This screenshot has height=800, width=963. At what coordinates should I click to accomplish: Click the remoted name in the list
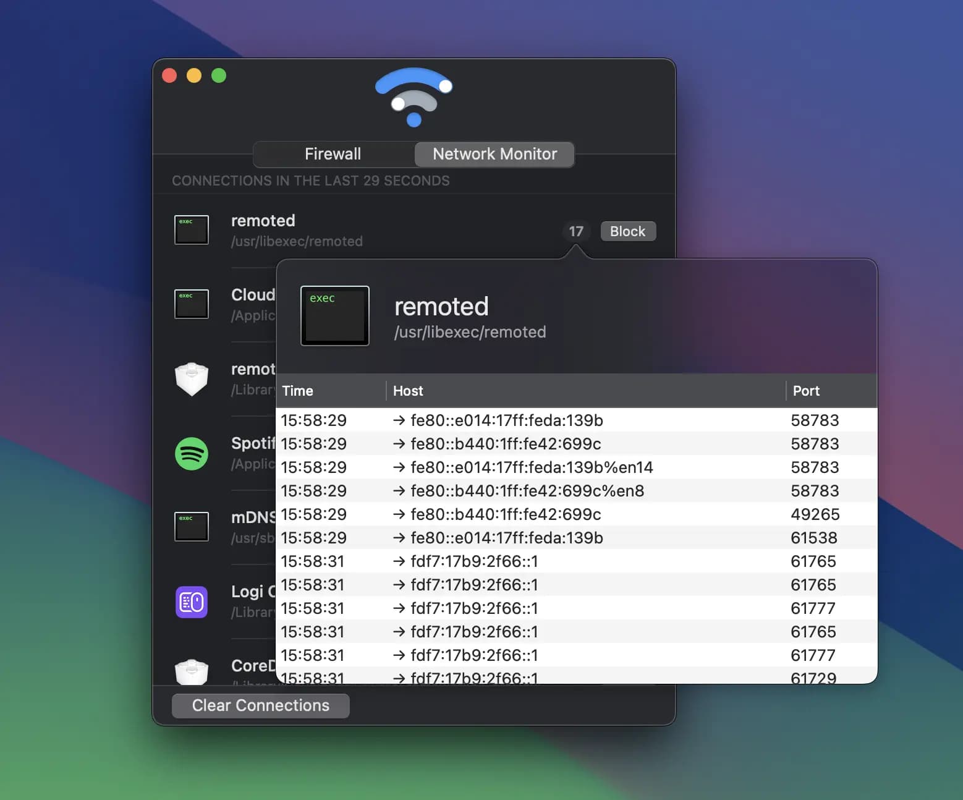pos(263,221)
